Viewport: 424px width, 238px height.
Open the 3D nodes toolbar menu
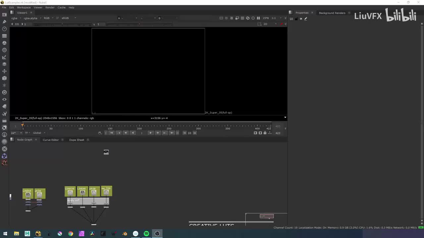coord(4,78)
